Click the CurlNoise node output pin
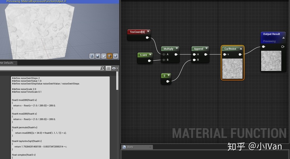290x159 pixels. 240,54
